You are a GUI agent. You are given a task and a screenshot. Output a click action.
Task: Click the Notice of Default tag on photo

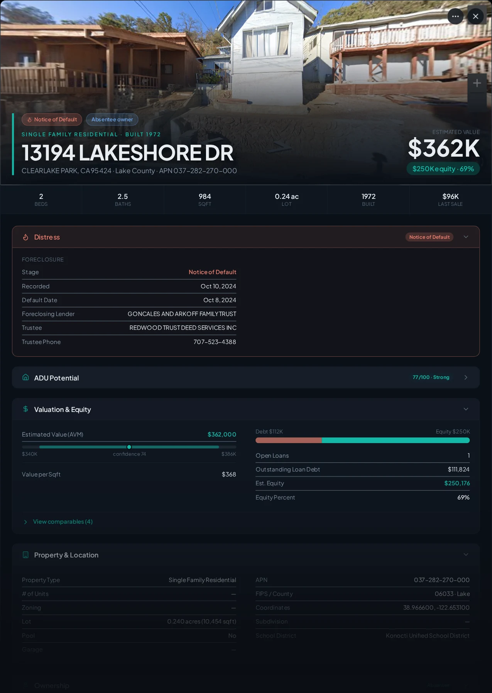[52, 119]
